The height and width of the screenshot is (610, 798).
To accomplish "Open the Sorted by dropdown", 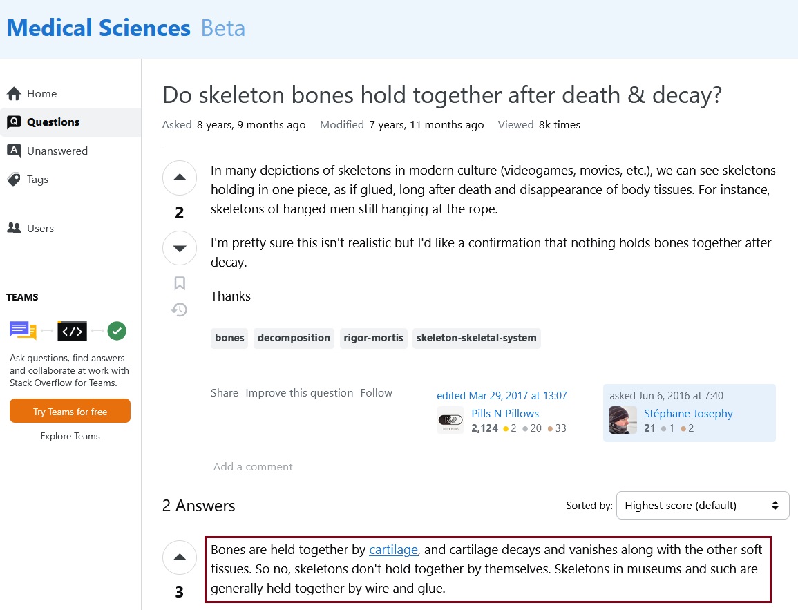I will (x=702, y=506).
